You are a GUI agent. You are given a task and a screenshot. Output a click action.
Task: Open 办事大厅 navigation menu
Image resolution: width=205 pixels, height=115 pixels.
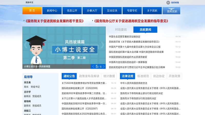[92, 10]
